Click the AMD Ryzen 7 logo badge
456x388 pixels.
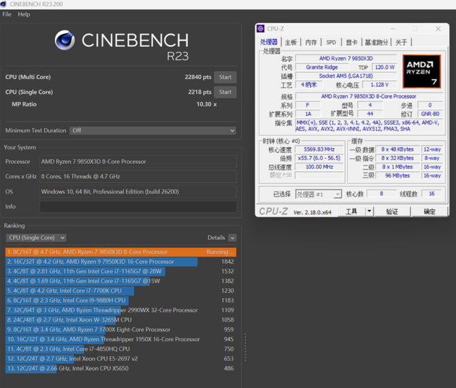pyautogui.click(x=421, y=71)
